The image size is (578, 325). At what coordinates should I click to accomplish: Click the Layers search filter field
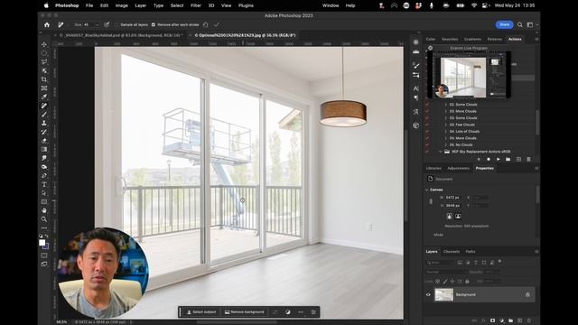[x=440, y=263]
